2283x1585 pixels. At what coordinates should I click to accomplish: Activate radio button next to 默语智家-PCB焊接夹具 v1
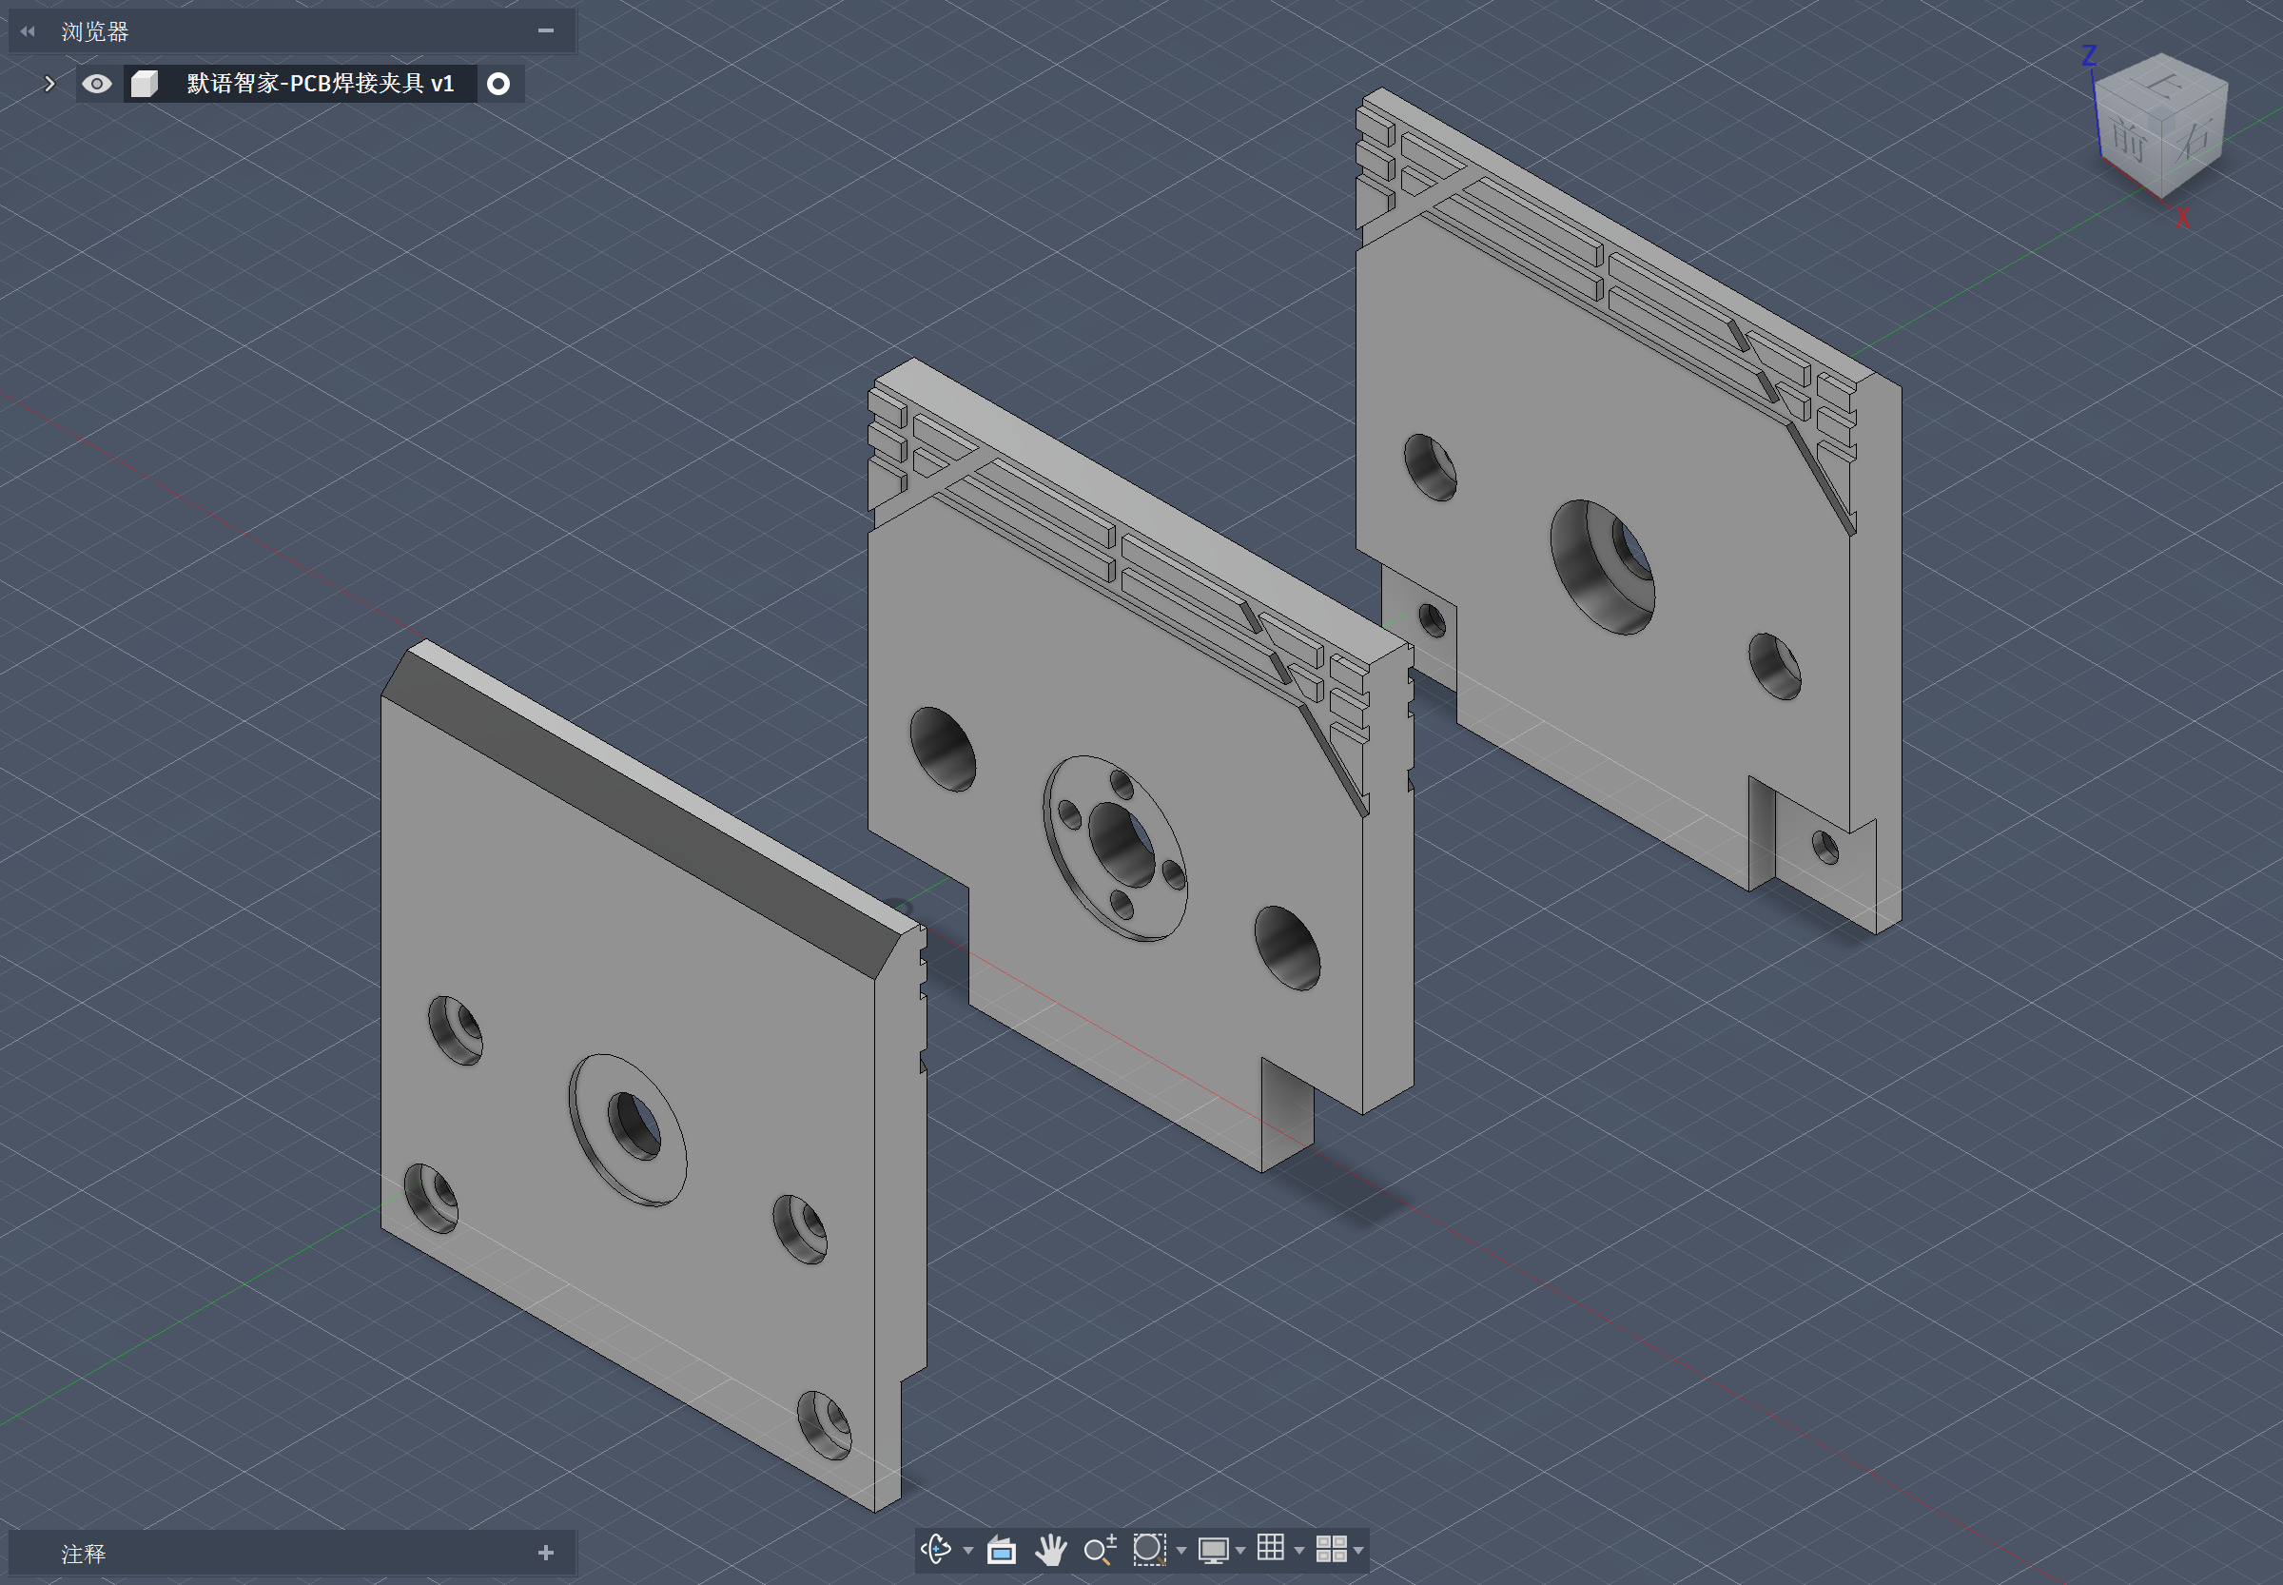498,84
